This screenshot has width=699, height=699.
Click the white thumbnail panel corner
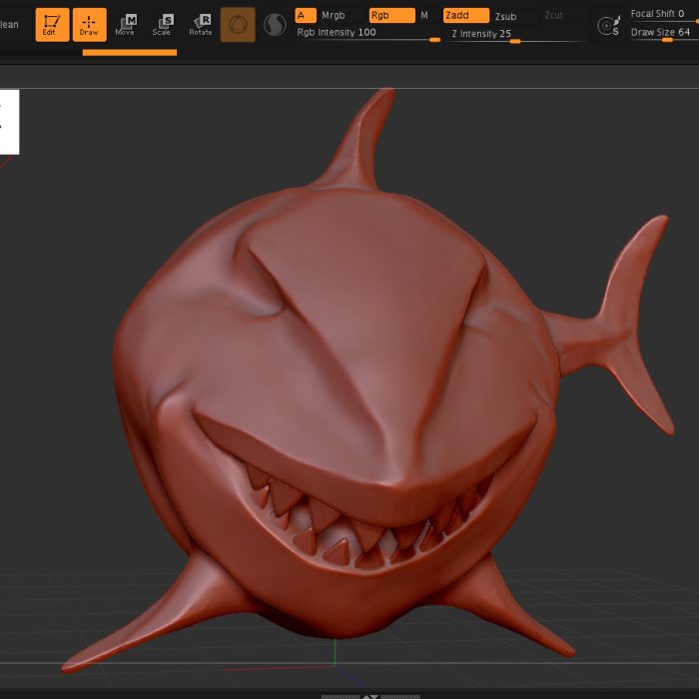[9, 122]
